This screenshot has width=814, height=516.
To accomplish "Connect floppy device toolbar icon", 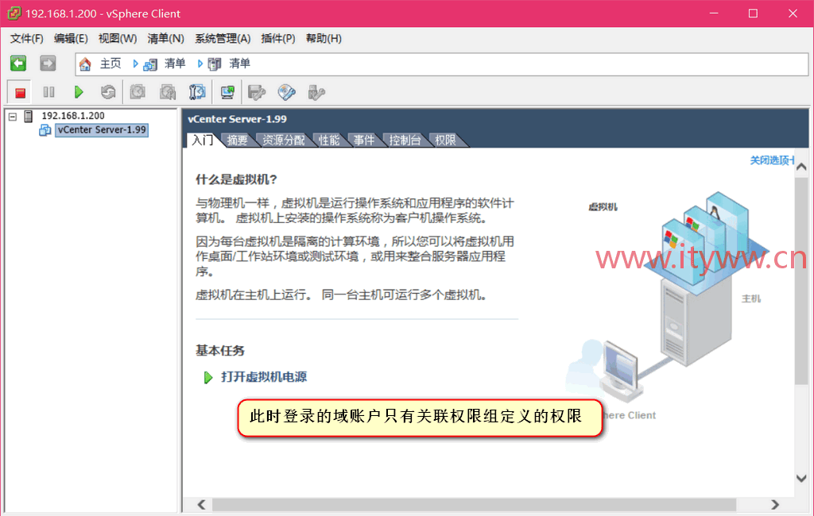I will pyautogui.click(x=257, y=92).
